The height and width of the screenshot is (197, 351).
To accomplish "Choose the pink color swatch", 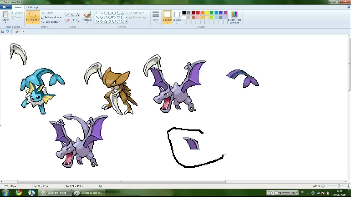I will (198, 18).
